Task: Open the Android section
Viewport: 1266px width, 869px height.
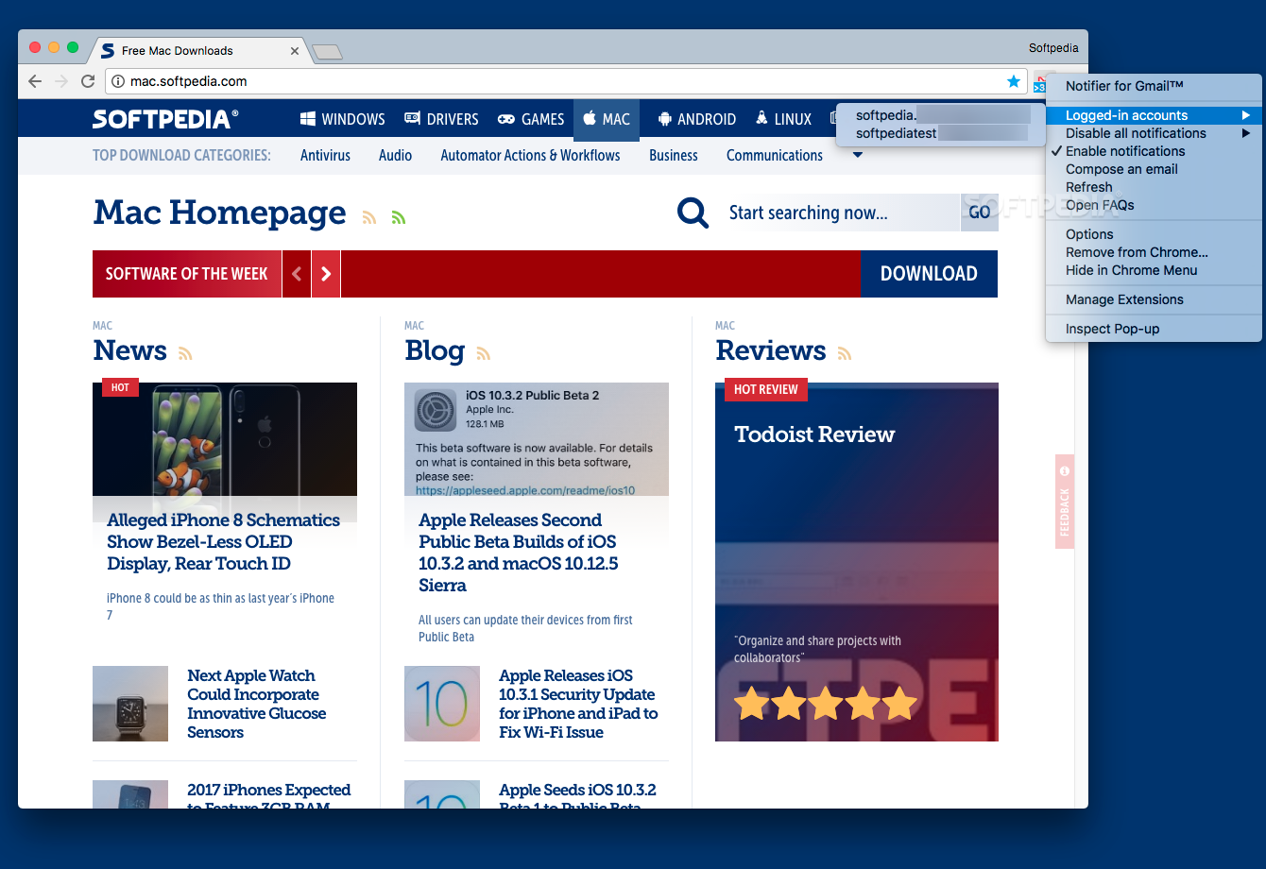Action: point(696,119)
